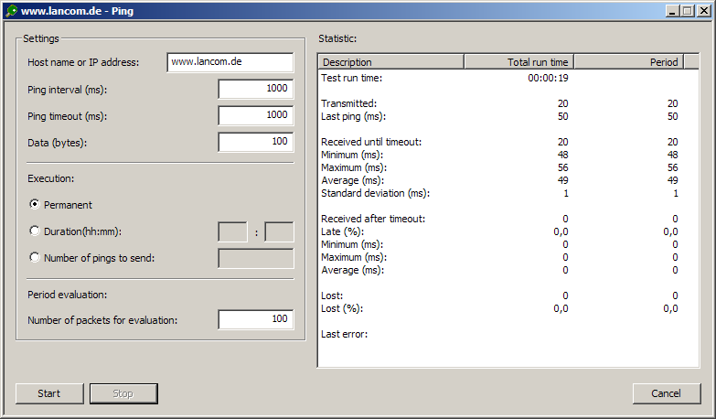Select the Permanent execution option
Viewport: 716px width, 419px height.
pyautogui.click(x=35, y=205)
